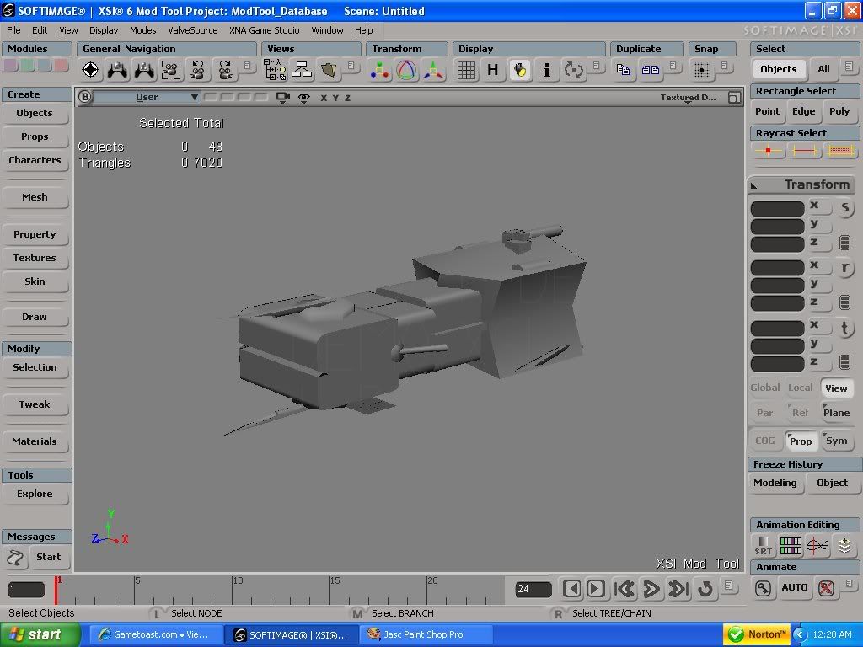Image resolution: width=863 pixels, height=647 pixels.
Task: Open the scene explorer tree icon
Action: pyautogui.click(x=275, y=70)
